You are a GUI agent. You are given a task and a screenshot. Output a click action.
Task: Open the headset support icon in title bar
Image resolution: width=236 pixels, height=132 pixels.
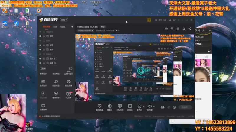[x=156, y=20]
